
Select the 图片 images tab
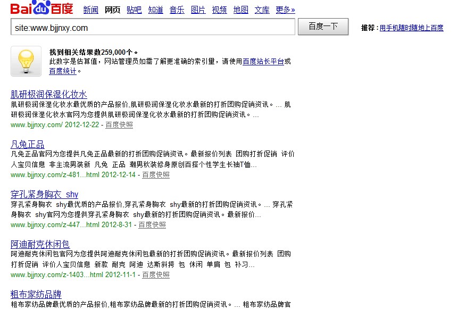198,10
